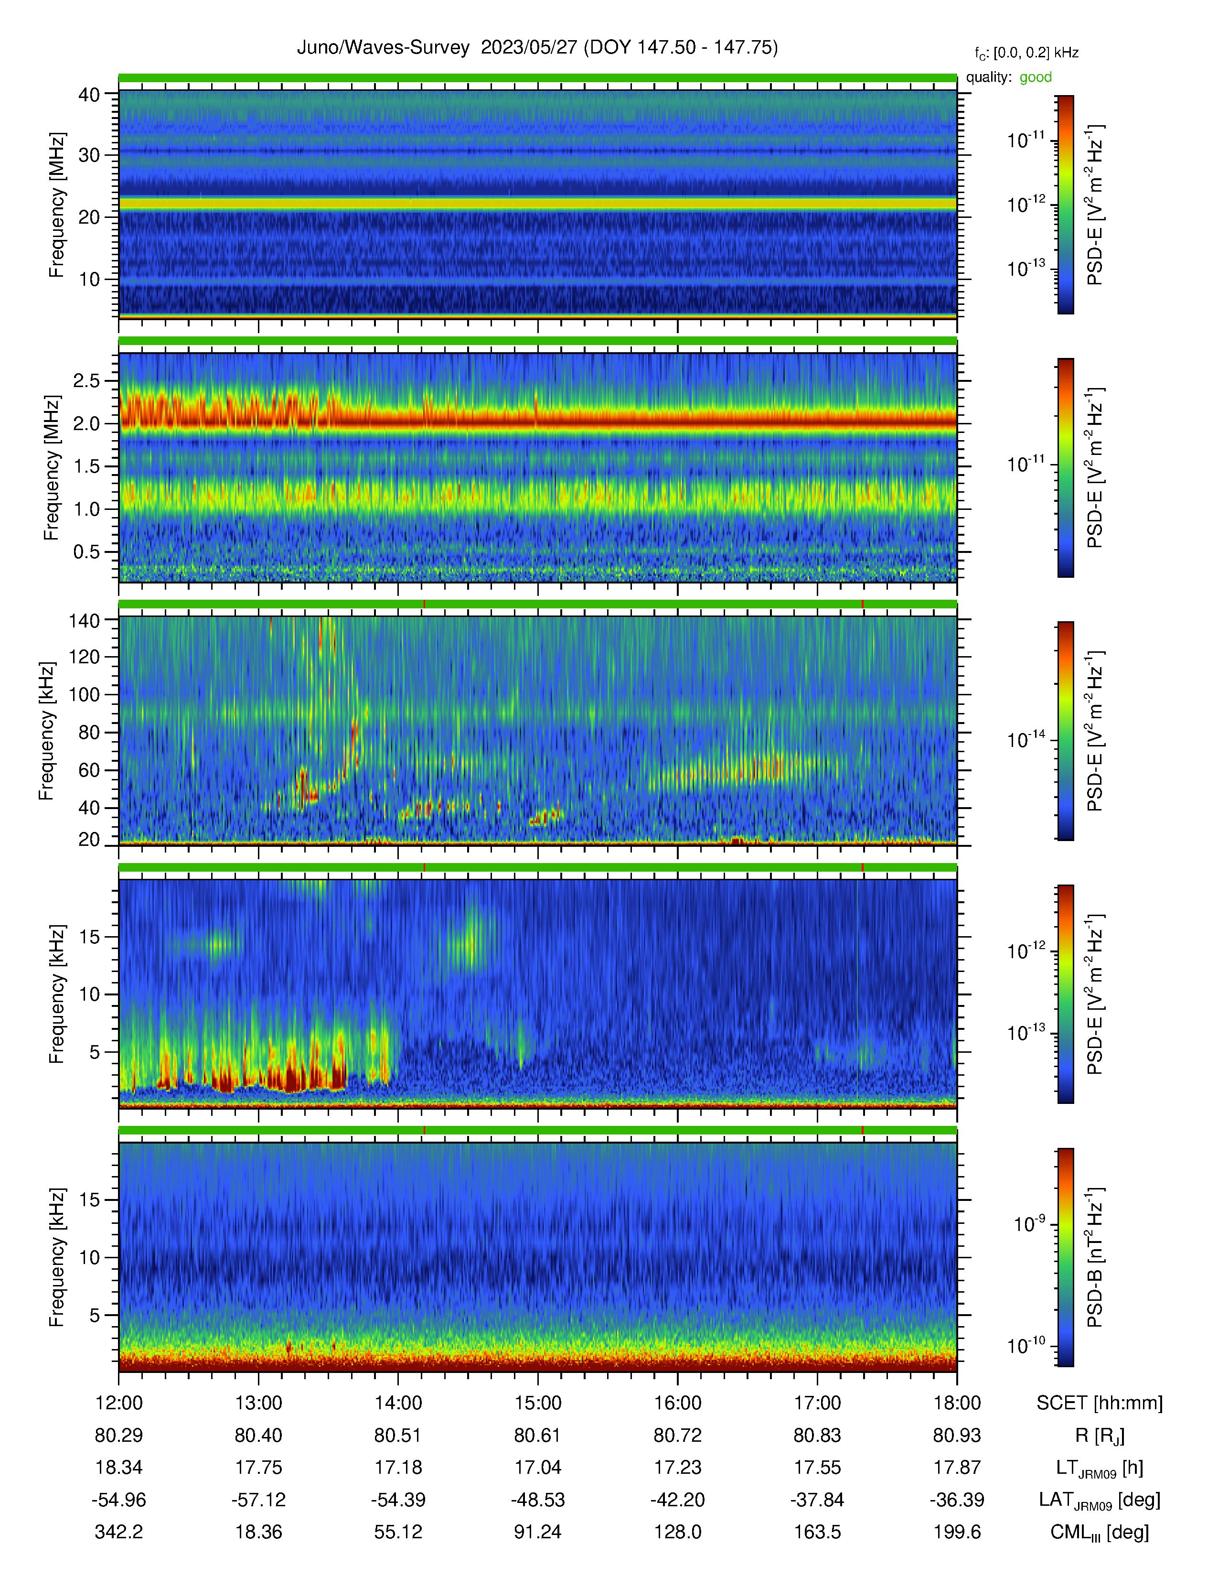The height and width of the screenshot is (1577, 1218).
Task: Click the PSD-B color bar of bottom panel
Action: click(1065, 1257)
